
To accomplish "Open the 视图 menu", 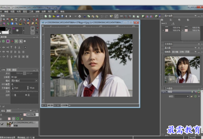I will tap(13, 12).
